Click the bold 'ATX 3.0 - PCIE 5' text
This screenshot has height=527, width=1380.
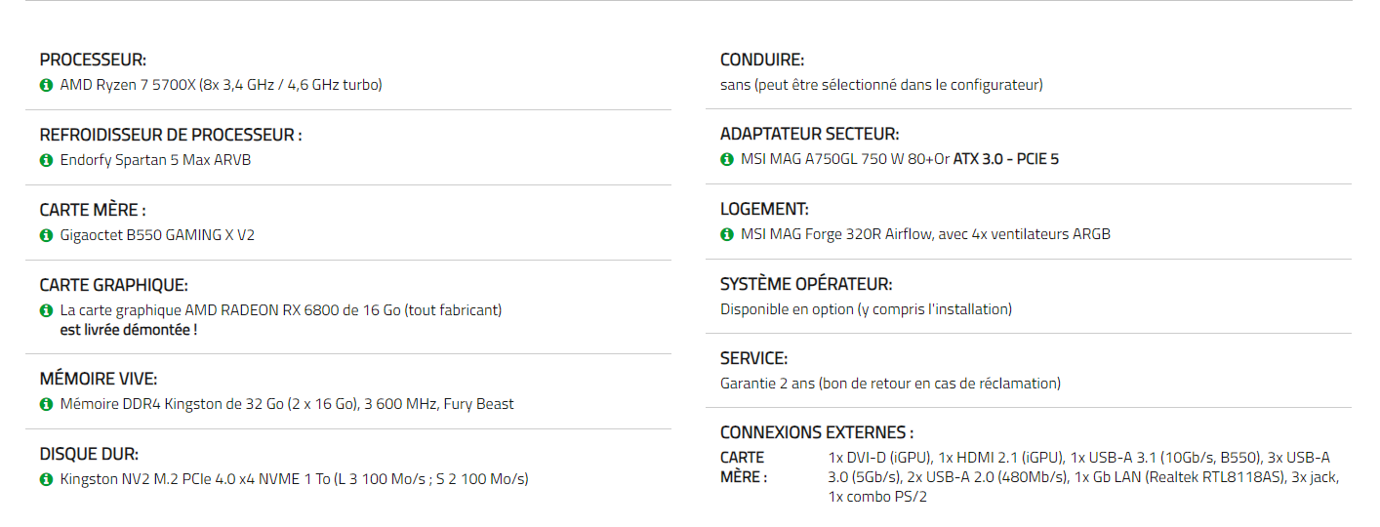(1006, 159)
